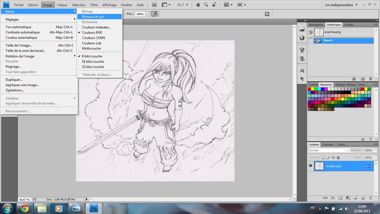Open the notes panel icon in options bar

point(267,14)
